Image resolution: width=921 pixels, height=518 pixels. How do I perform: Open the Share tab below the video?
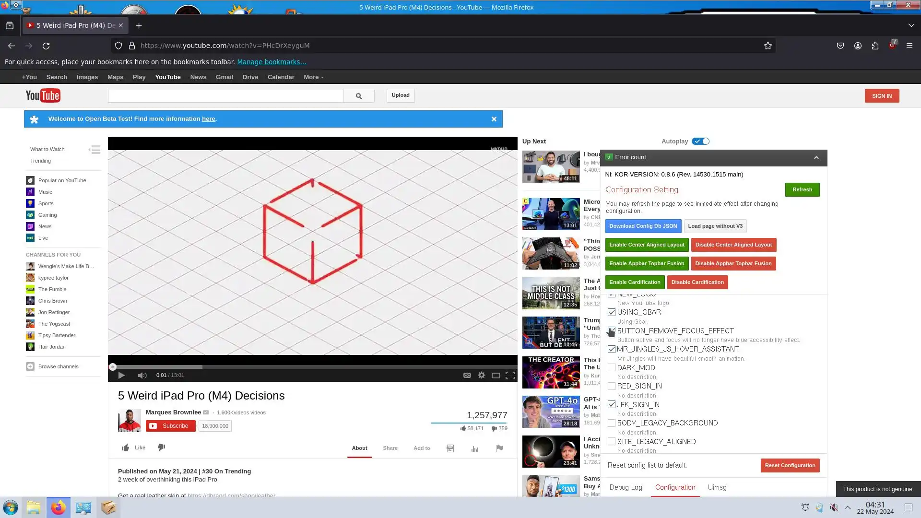click(x=390, y=448)
